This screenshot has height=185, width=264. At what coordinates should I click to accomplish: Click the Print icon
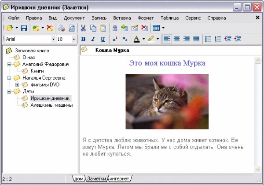point(62,28)
